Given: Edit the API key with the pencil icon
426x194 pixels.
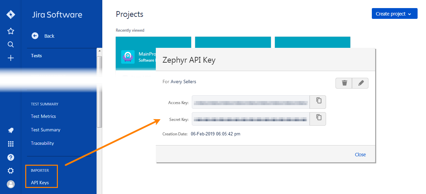Looking at the screenshot, I should pyautogui.click(x=360, y=83).
